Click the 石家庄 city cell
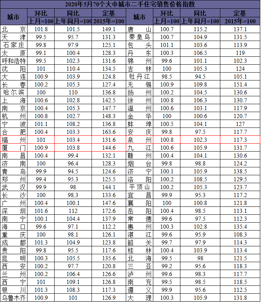Viewport: 261px width, 302px height. click(x=14, y=45)
